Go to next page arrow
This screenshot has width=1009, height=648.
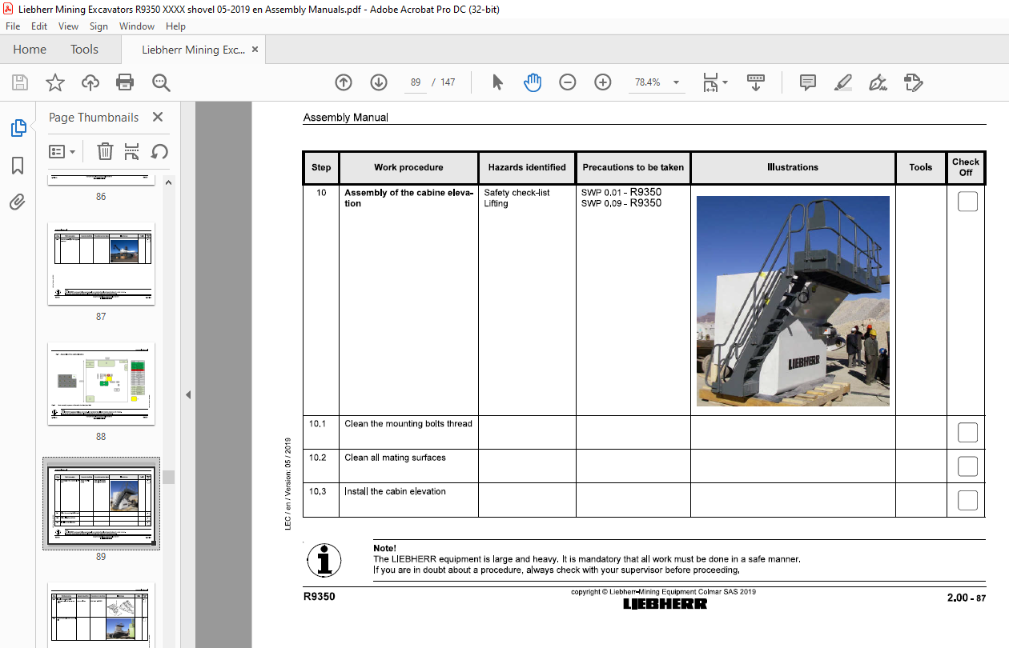click(x=379, y=82)
